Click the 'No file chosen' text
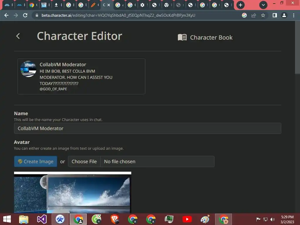 point(120,161)
